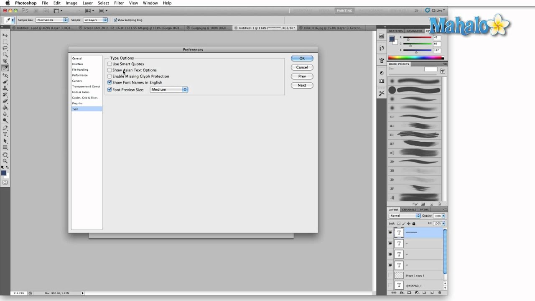Open the Layer menu in the menu bar

[x=88, y=3]
